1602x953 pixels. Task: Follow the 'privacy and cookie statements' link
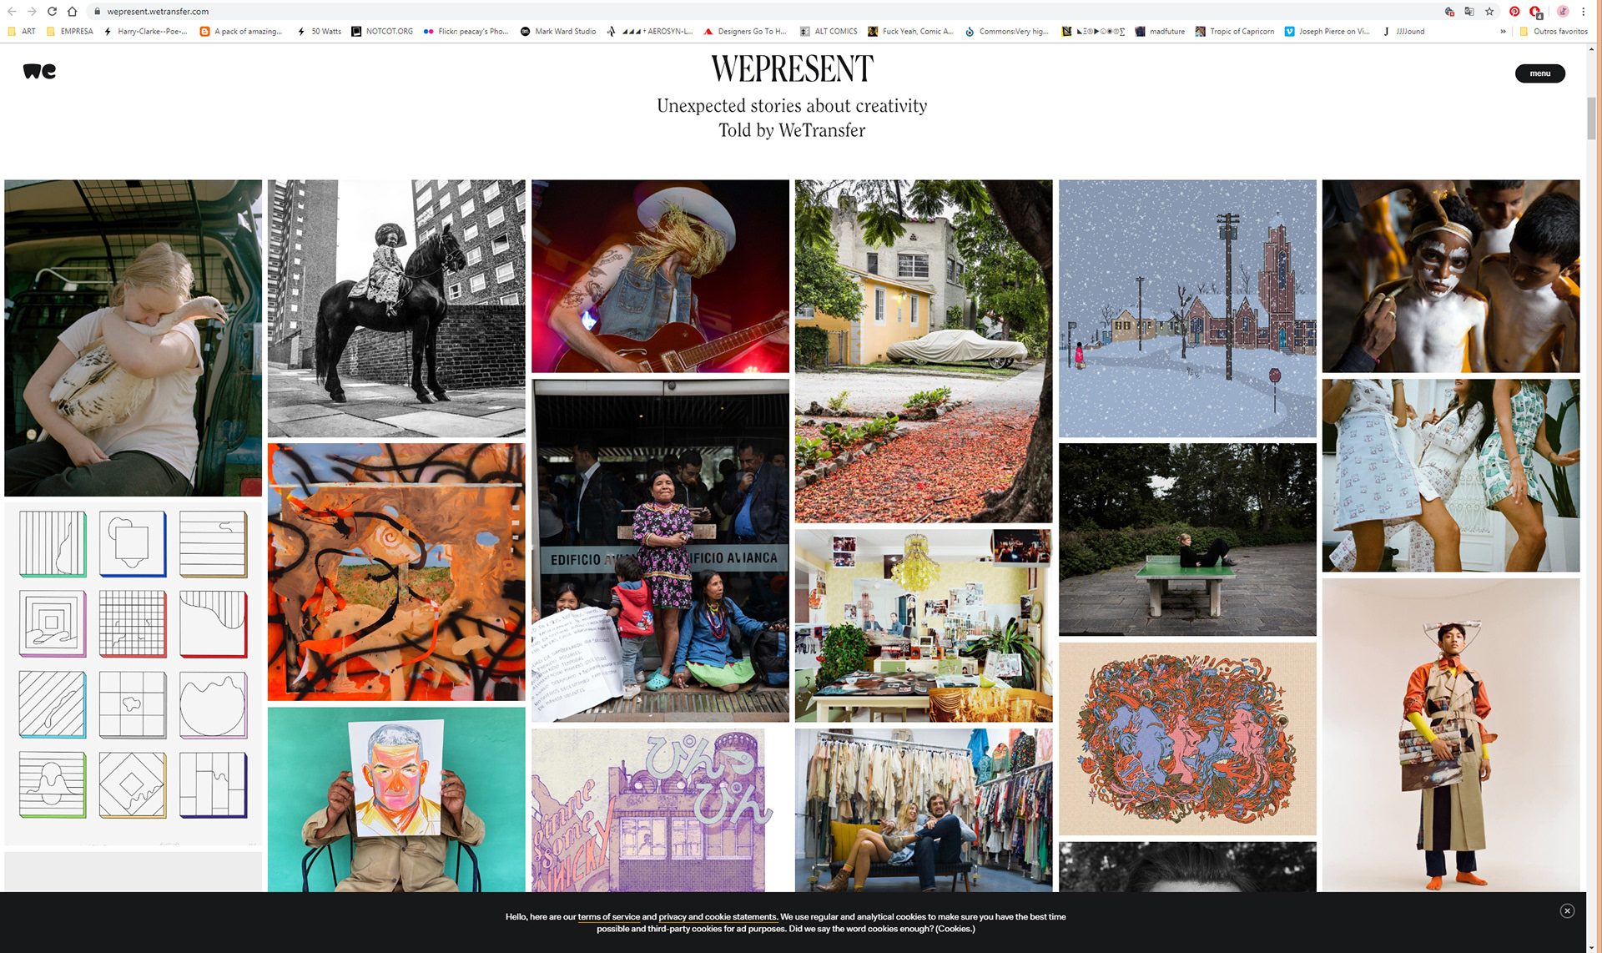tap(718, 917)
